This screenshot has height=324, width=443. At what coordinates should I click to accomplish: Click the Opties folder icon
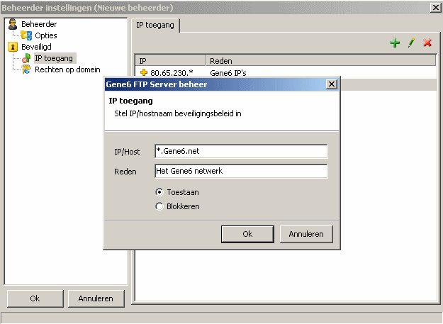[x=26, y=35]
